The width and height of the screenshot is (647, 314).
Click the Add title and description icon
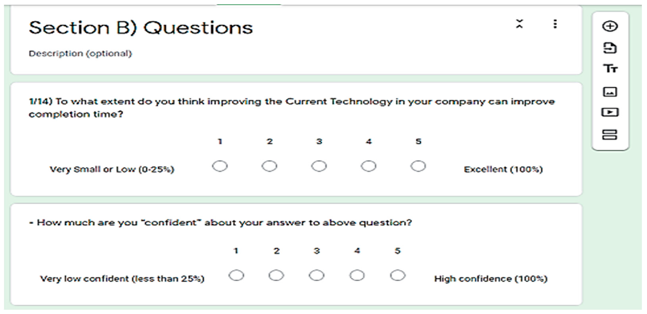coord(610,69)
